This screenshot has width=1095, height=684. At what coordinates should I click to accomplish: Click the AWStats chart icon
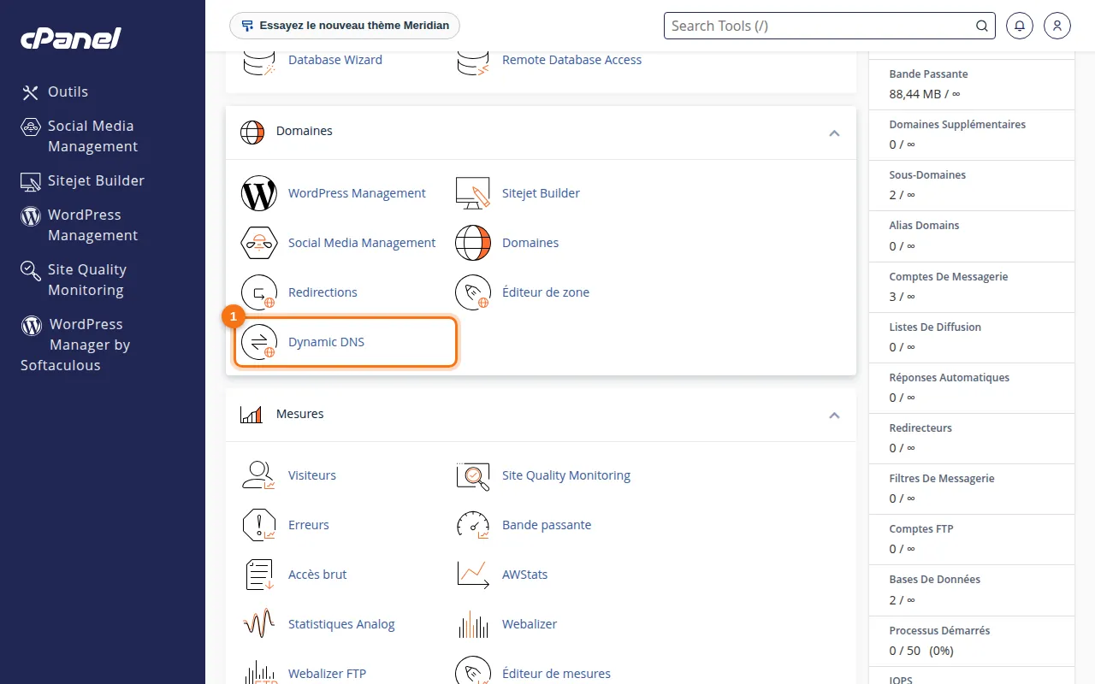473,575
